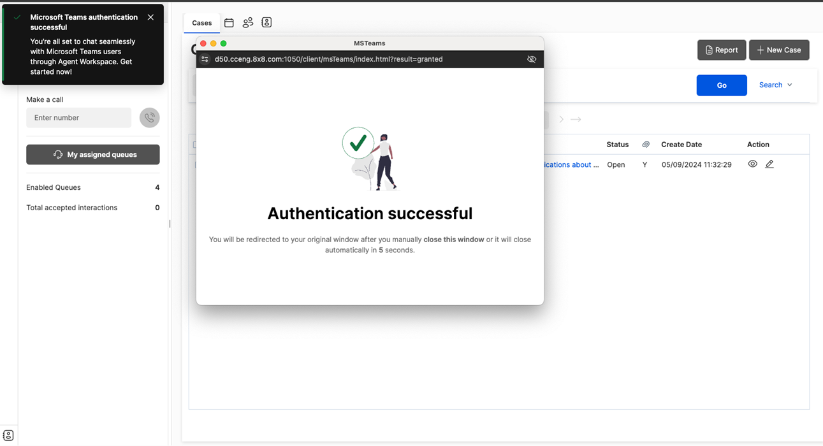Image resolution: width=823 pixels, height=446 pixels.
Task: Click the phone dial icon next to Enter number
Action: click(149, 118)
